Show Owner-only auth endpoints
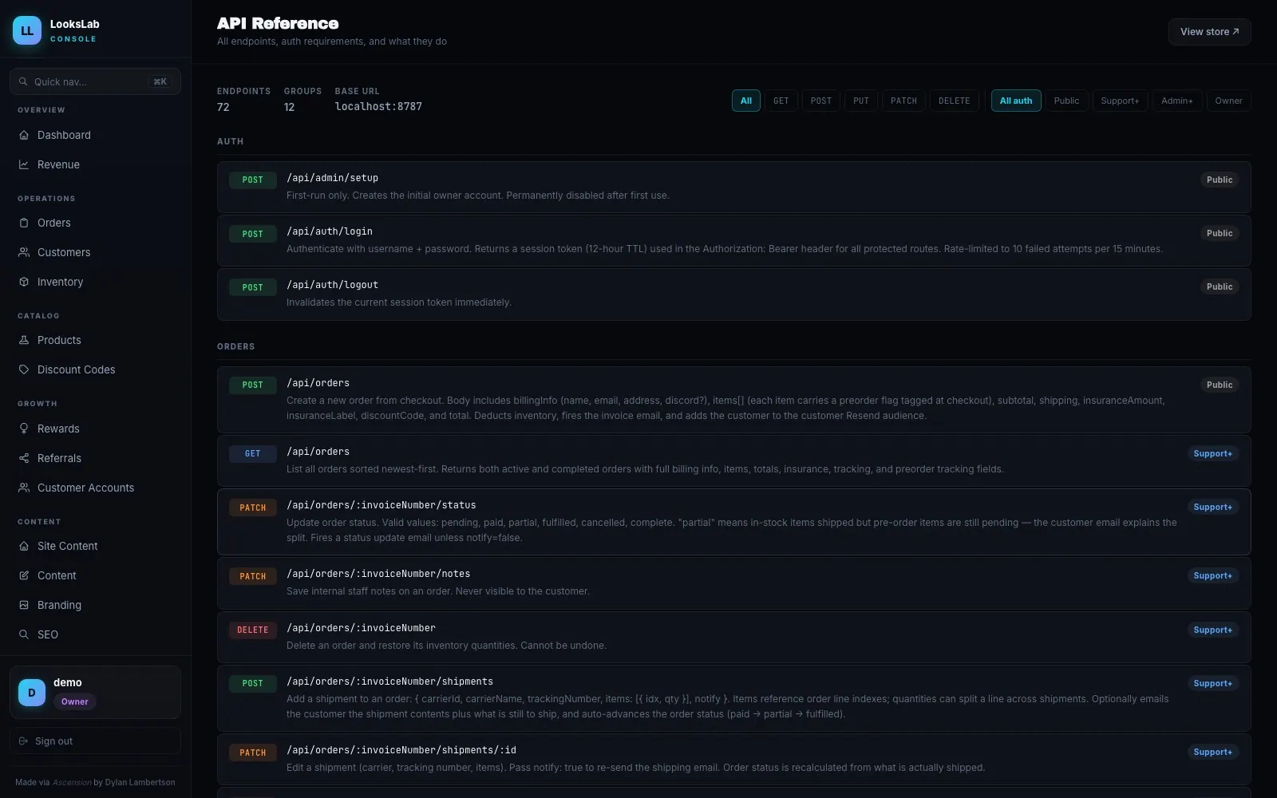The height and width of the screenshot is (798, 1277). 1228,101
